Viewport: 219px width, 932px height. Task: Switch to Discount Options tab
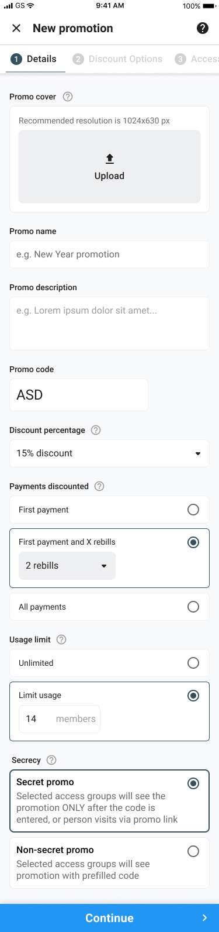click(x=118, y=59)
